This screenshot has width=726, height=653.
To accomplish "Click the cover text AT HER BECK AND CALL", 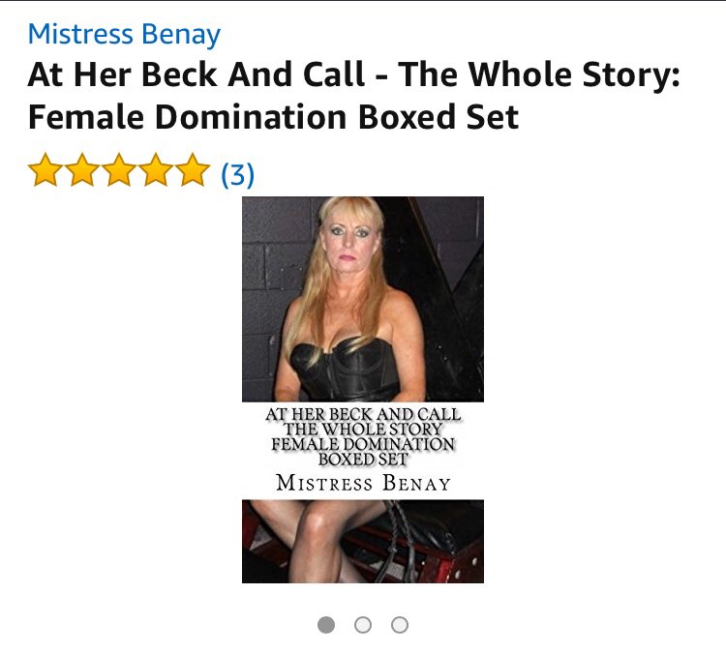I will [x=363, y=414].
